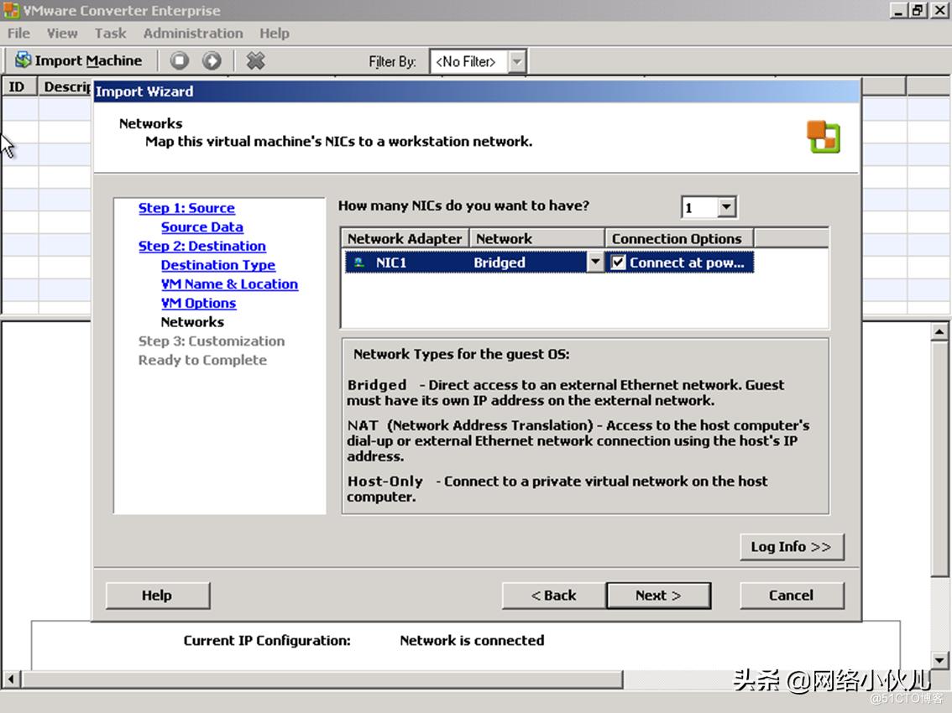Viewport: 952px width, 713px height.
Task: Click the vertical scrollbar up arrow
Action: point(939,331)
